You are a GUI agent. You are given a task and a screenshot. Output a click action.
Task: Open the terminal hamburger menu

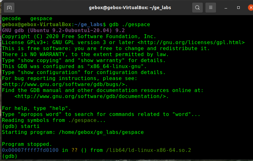click(x=212, y=7)
